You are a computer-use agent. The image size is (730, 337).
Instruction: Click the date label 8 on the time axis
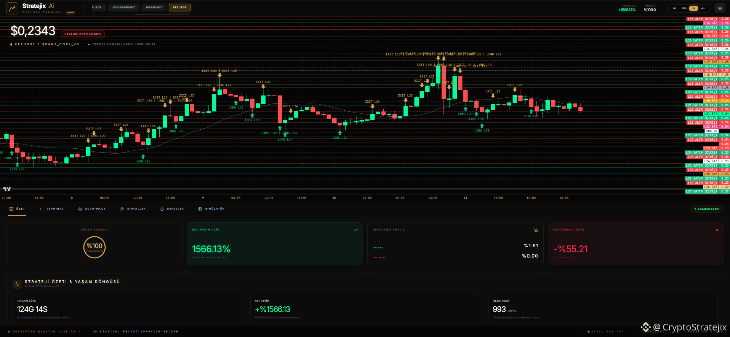(72, 198)
